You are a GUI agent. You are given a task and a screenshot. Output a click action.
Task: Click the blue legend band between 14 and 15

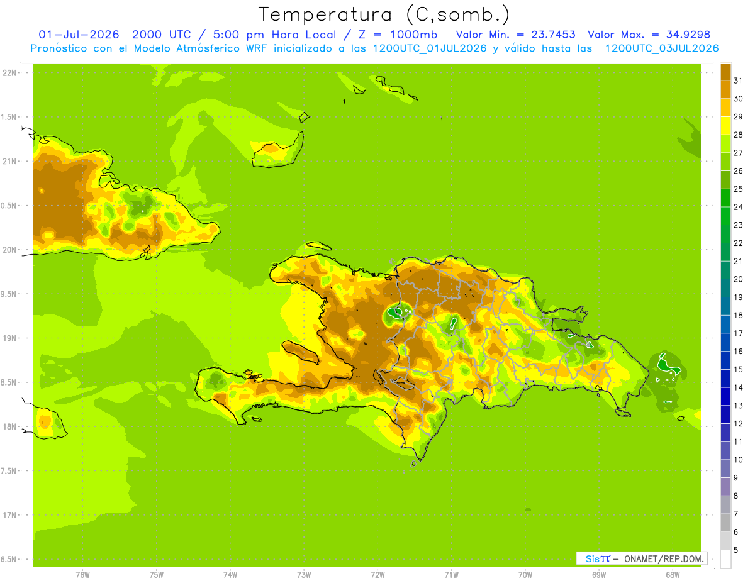point(725,378)
